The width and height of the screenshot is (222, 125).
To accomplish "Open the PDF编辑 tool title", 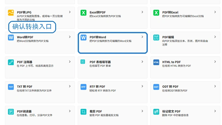I will 168,37.
